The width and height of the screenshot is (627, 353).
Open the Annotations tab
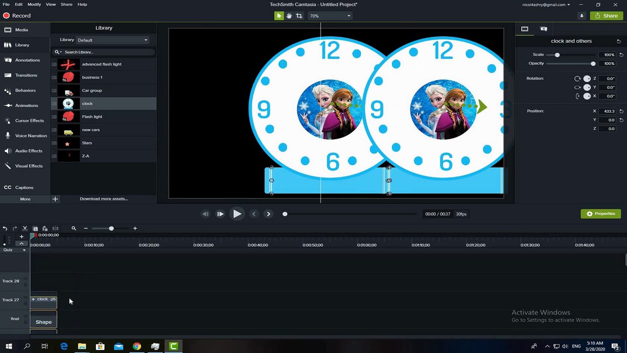point(27,60)
